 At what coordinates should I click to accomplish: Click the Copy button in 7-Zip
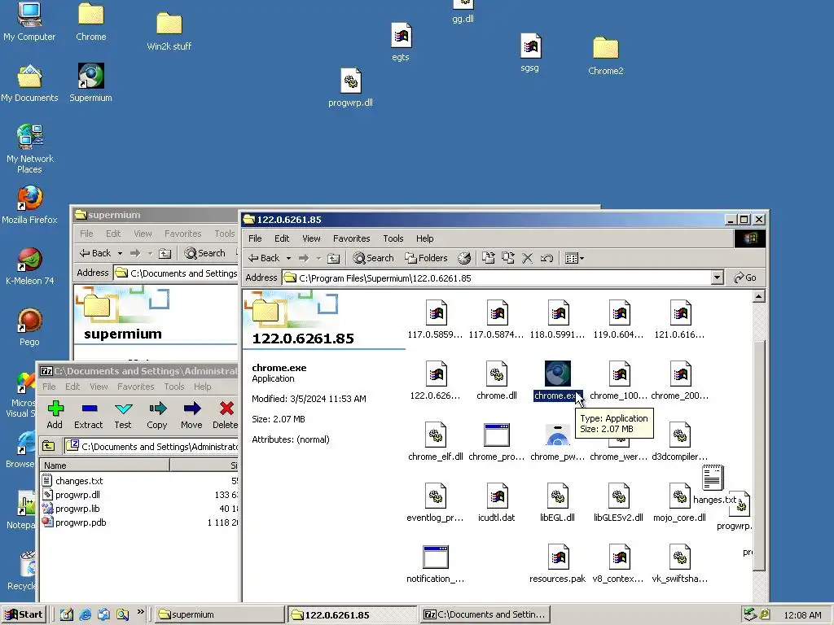point(157,414)
